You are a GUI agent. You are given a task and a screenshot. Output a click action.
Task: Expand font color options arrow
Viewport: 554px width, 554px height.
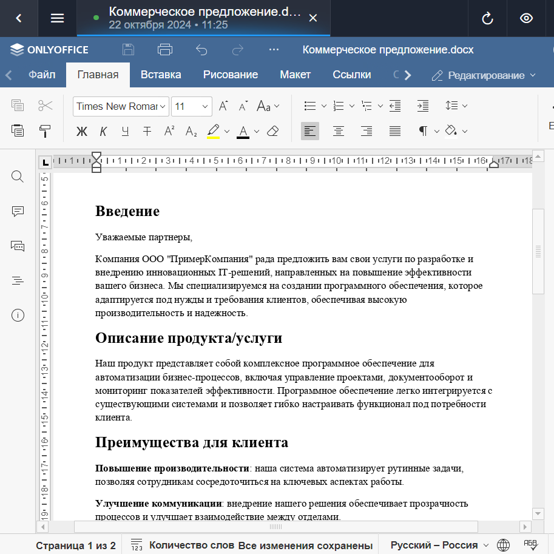click(x=257, y=132)
